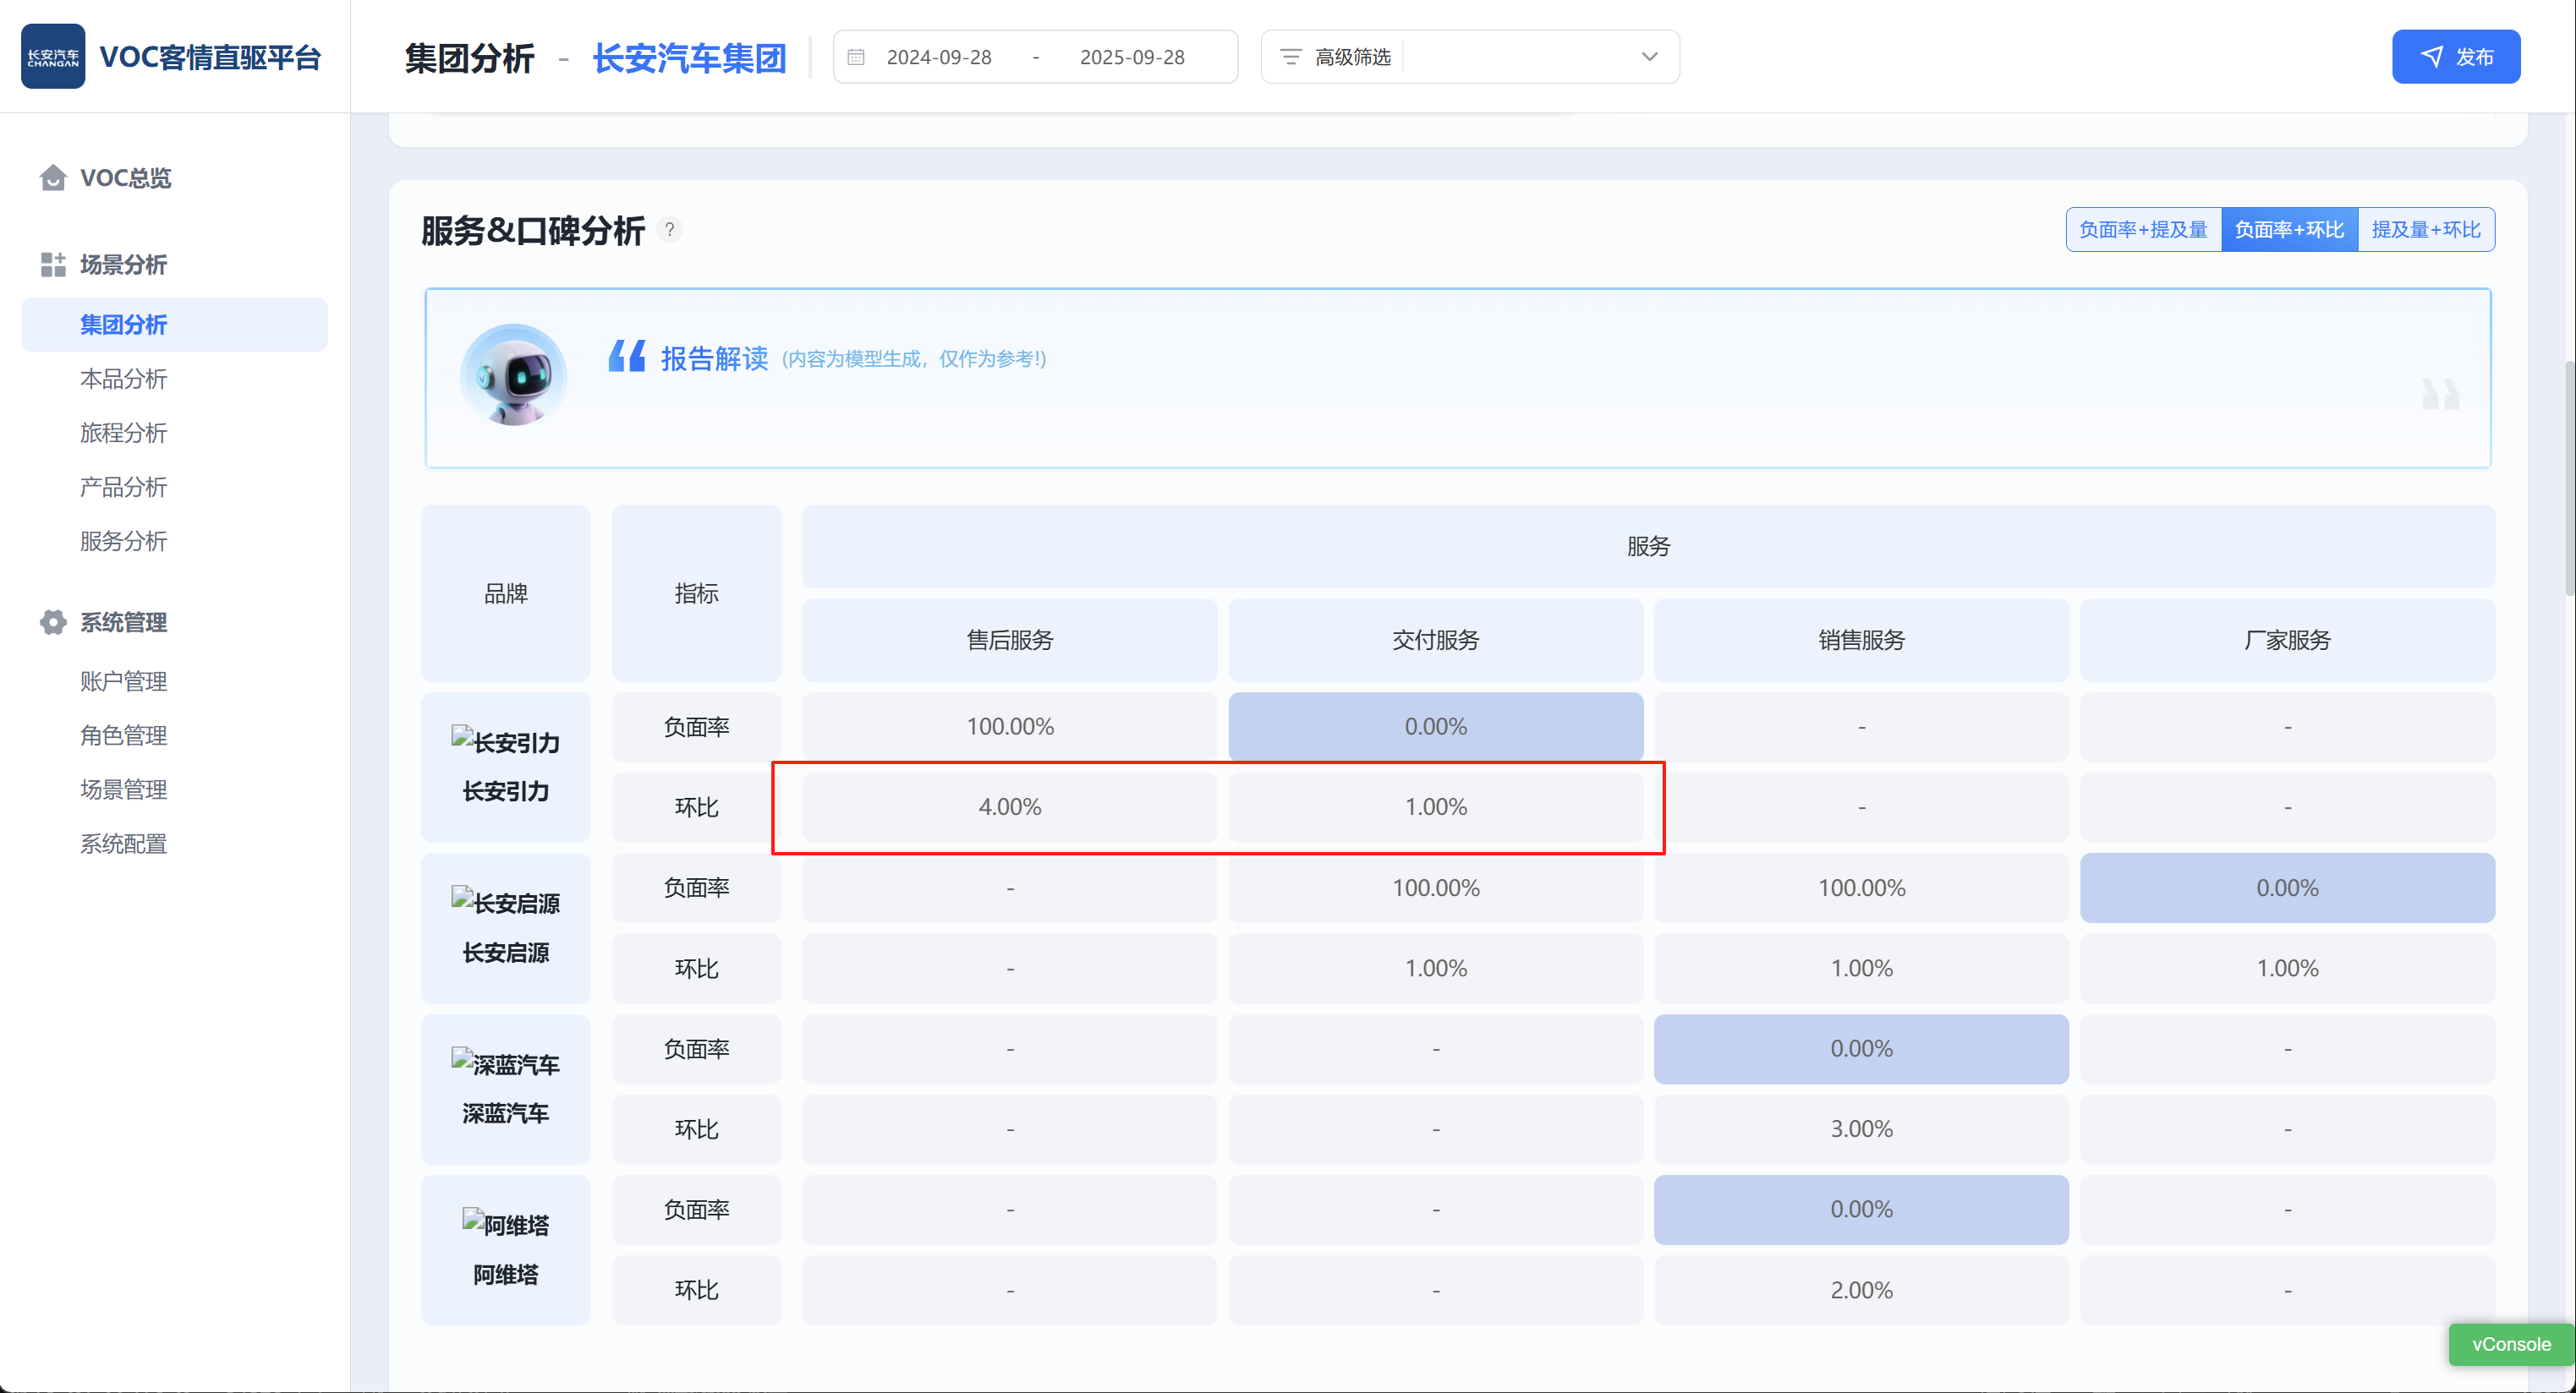Click the page vertical scrollbar
Screen dimensions: 2576x1393
[2568, 479]
